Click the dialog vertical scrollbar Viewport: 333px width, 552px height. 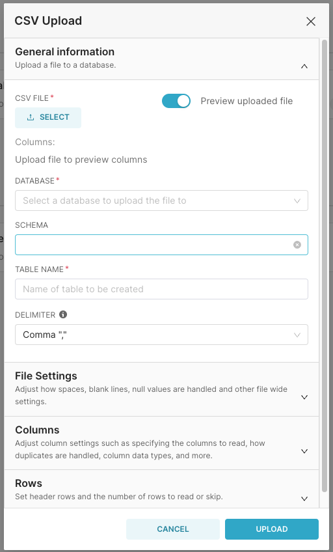pyautogui.click(x=325, y=266)
